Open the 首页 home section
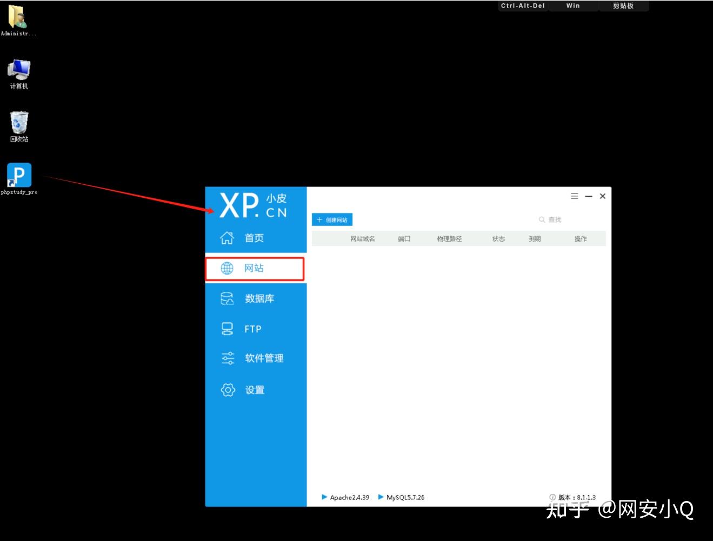This screenshot has width=713, height=541. pyautogui.click(x=256, y=238)
